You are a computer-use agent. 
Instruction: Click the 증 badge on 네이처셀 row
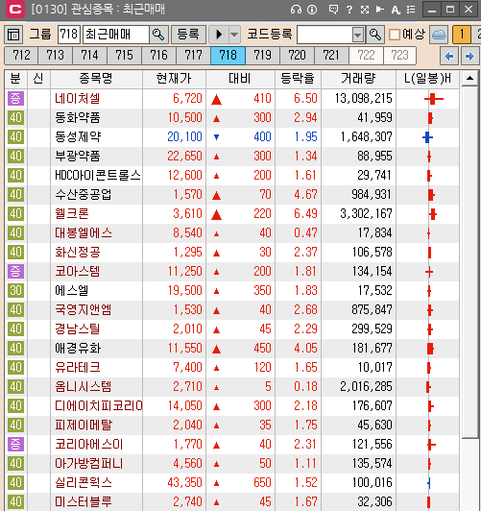[x=15, y=98]
